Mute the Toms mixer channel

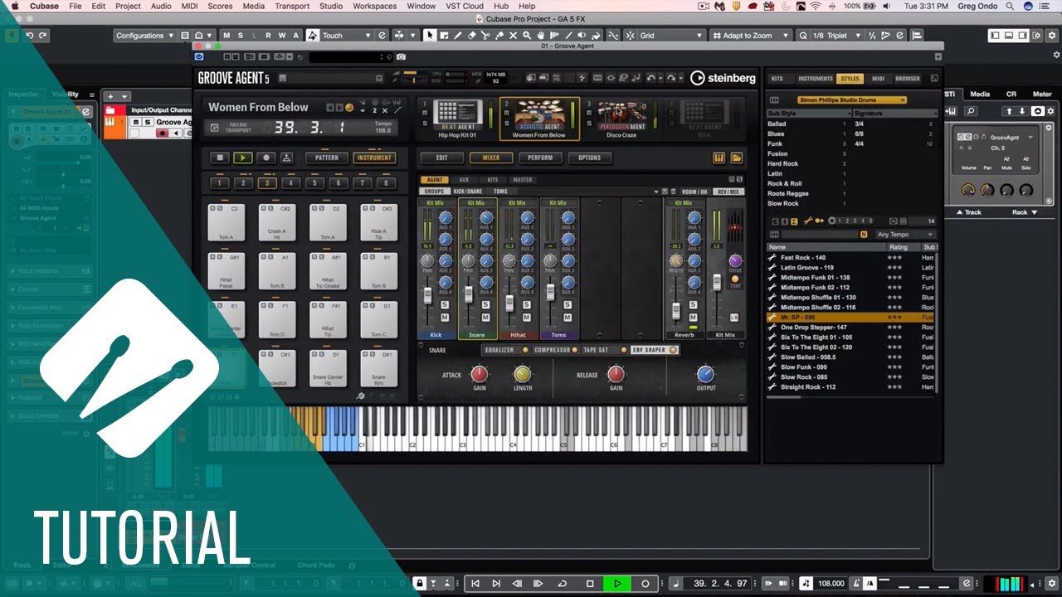pos(567,318)
